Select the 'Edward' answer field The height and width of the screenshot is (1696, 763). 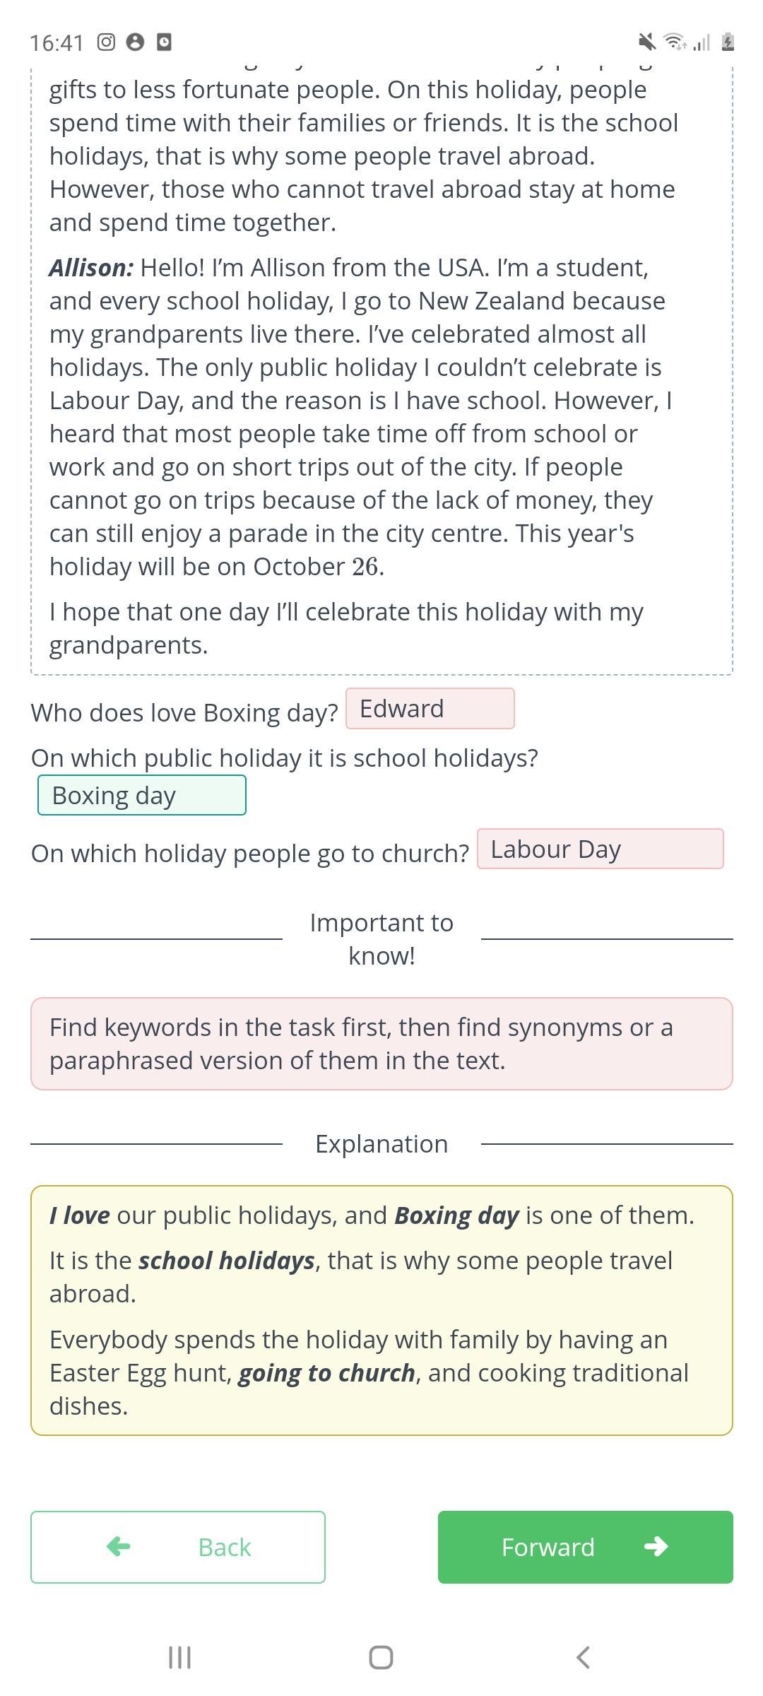tap(430, 709)
